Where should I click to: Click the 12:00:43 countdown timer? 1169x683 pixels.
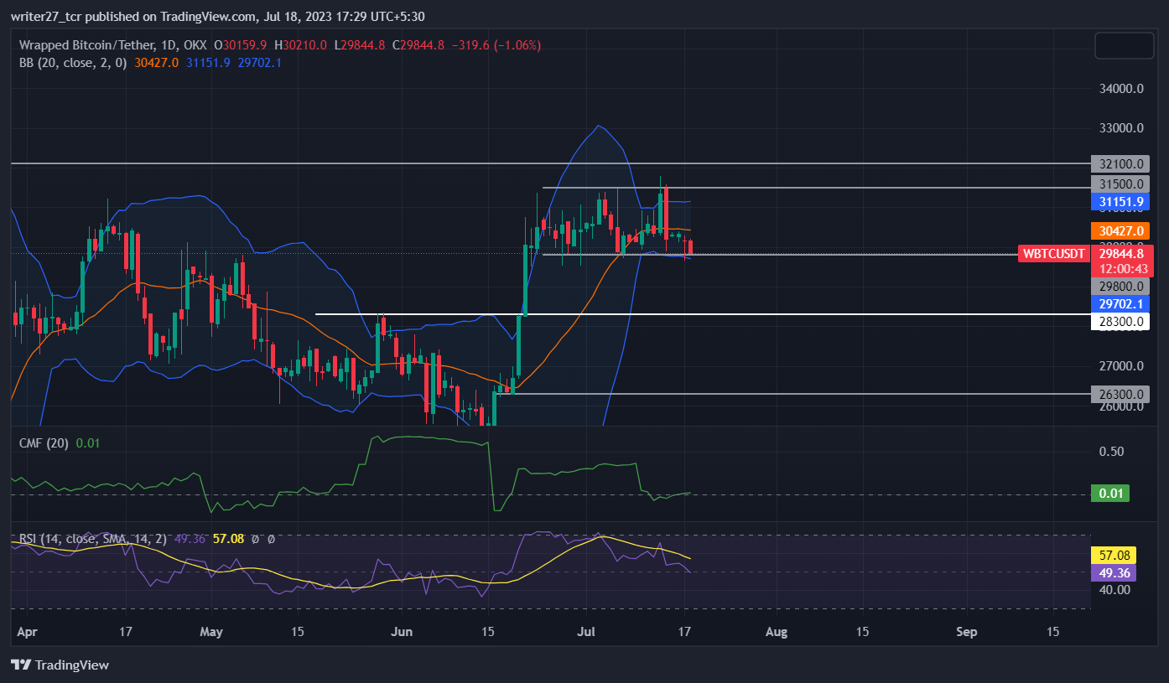[x=1122, y=268]
